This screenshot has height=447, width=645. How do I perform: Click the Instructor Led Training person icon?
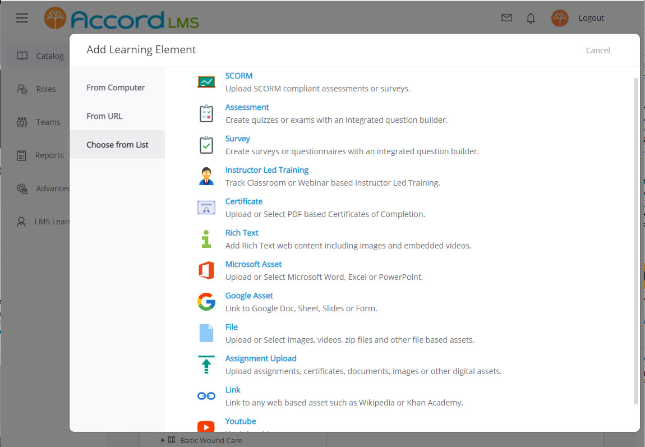point(206,175)
